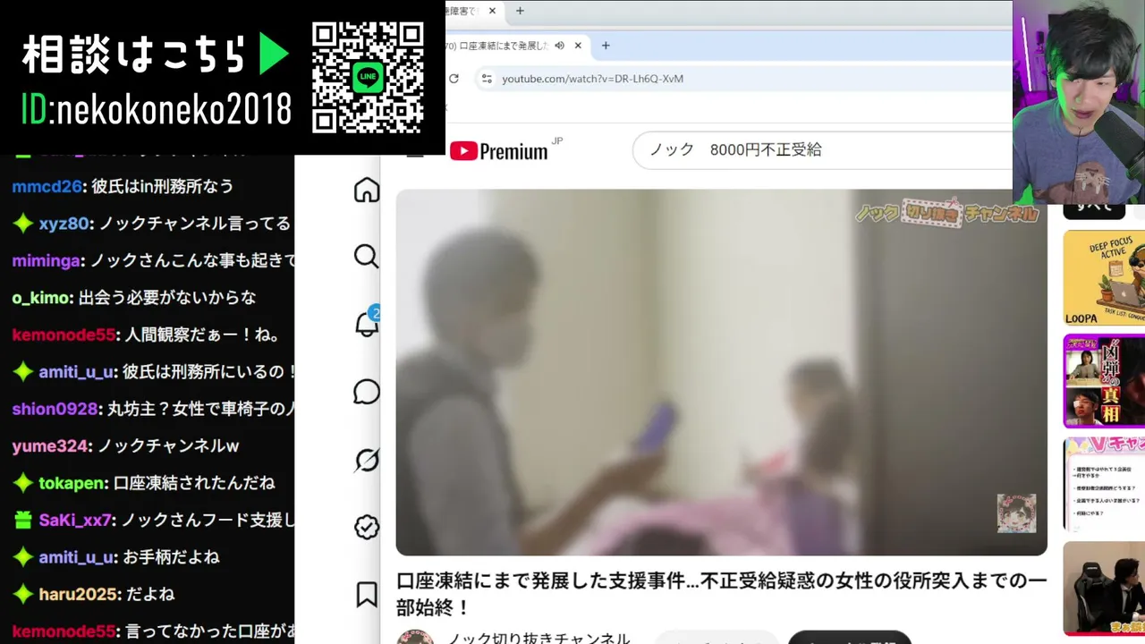Image resolution: width=1145 pixels, height=644 pixels.
Task: Click chat username miminga
Action: click(x=47, y=260)
